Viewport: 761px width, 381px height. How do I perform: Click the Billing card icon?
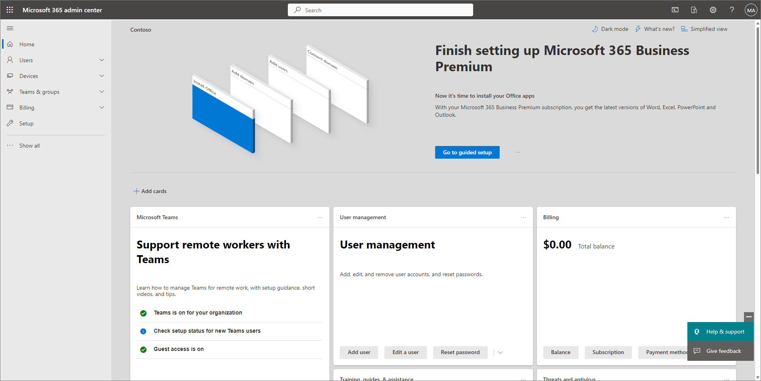point(10,108)
